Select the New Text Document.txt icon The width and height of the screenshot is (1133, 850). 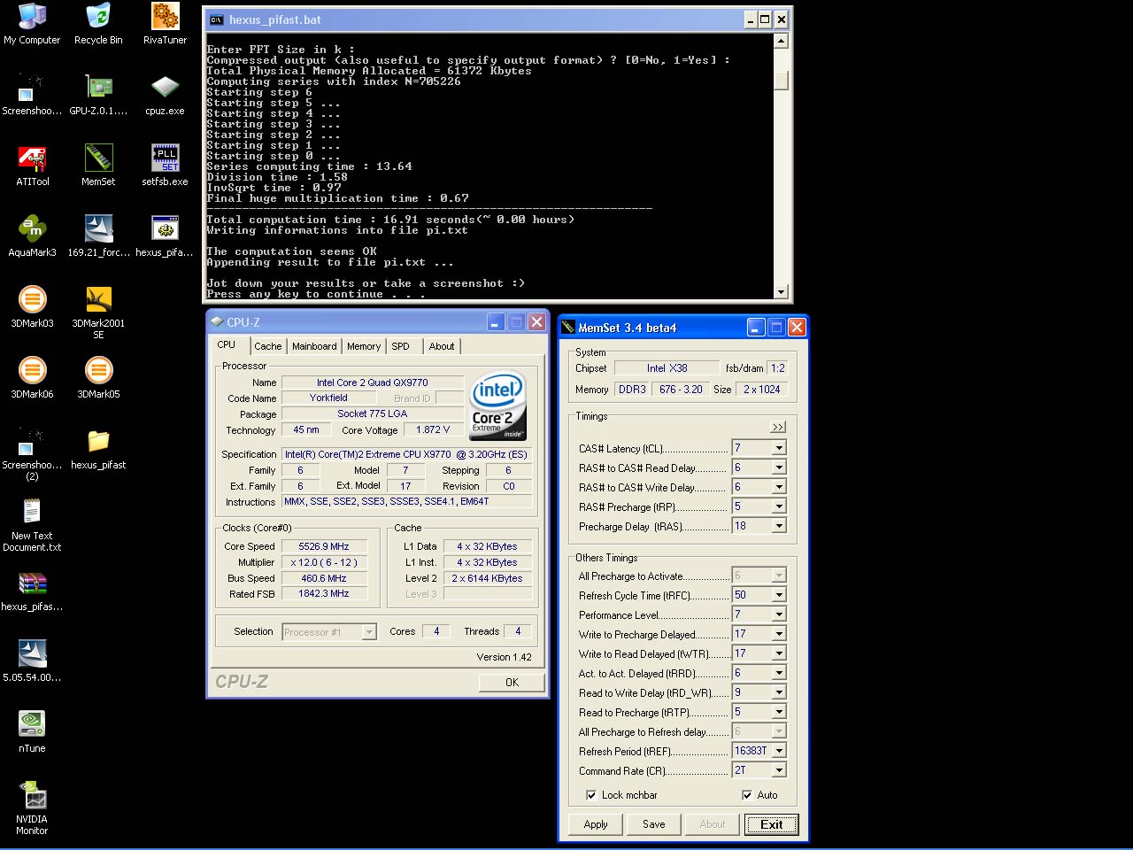point(32,525)
